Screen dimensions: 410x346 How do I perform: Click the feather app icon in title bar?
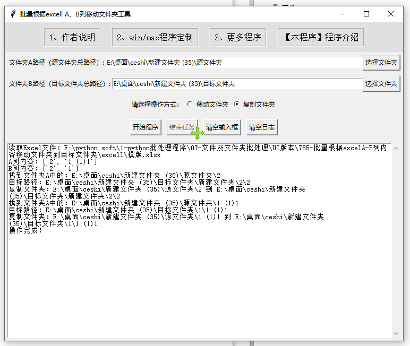click(13, 14)
